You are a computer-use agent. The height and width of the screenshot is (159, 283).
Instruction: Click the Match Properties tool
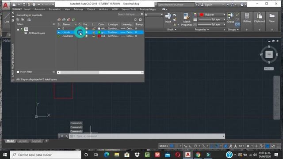click(187, 19)
